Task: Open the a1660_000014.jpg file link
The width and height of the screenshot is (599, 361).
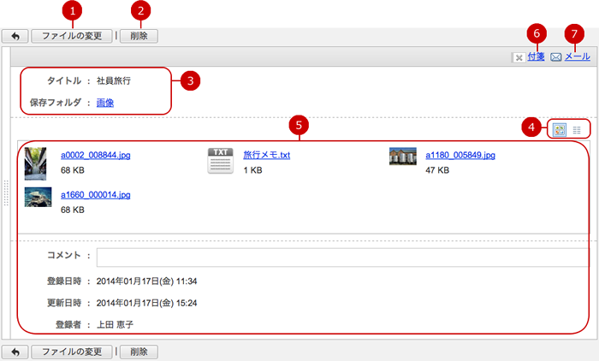Action: [x=96, y=195]
